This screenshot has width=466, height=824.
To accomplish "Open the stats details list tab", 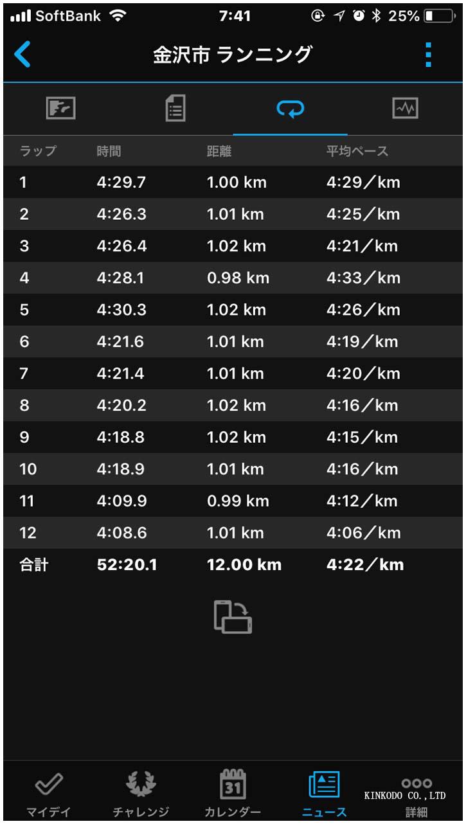I will click(x=175, y=108).
